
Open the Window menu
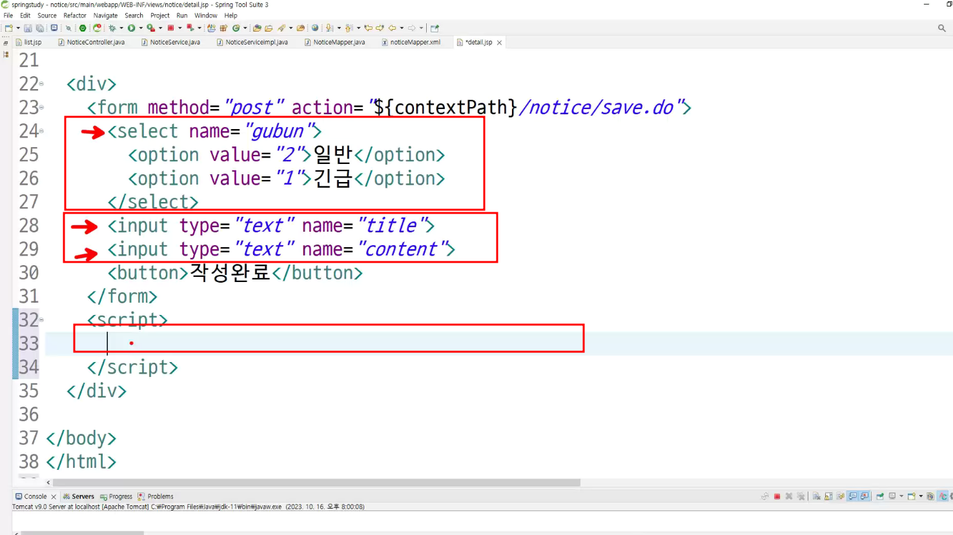[x=206, y=15]
